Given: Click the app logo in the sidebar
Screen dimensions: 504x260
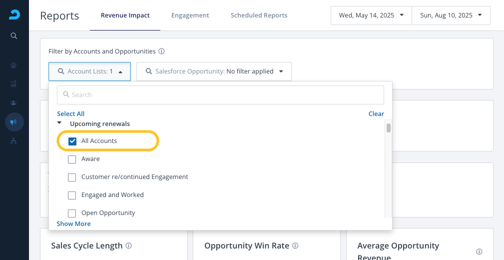Looking at the screenshot, I should click(14, 15).
